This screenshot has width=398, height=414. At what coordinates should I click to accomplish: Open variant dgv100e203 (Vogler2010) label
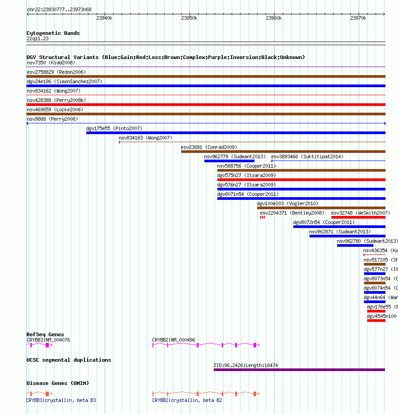click(x=288, y=203)
